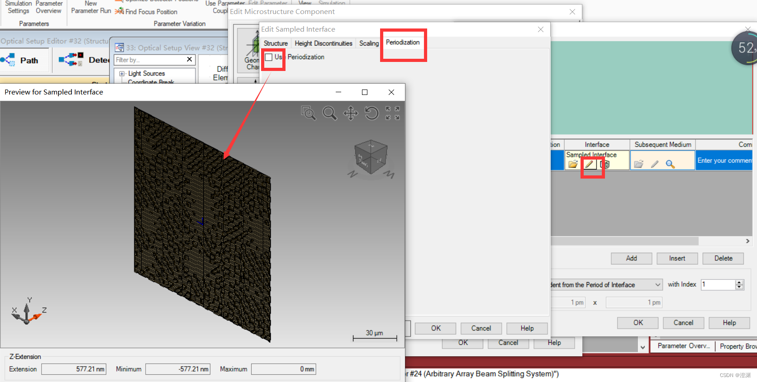Screen dimensions: 757x382
Task: Enable the Use Periodization checkbox
Action: 269,57
